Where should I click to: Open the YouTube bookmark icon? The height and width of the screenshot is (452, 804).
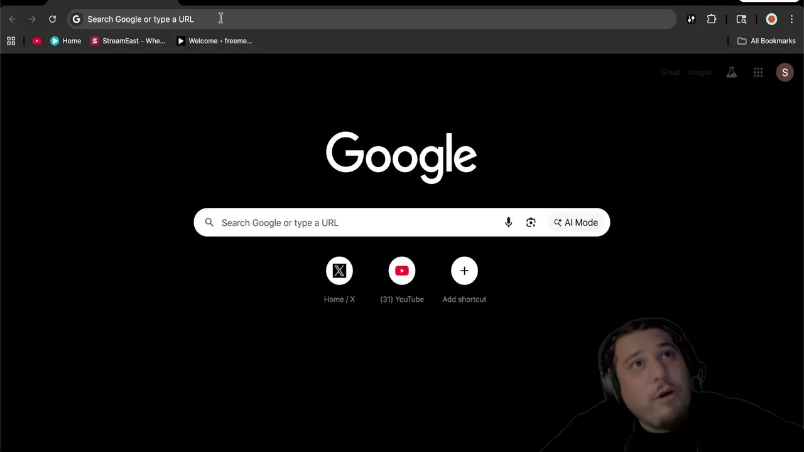37,41
